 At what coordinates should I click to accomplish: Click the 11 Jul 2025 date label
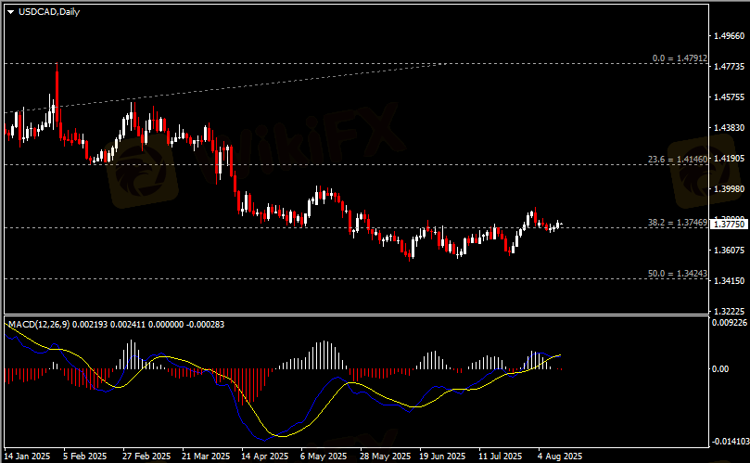(x=501, y=457)
